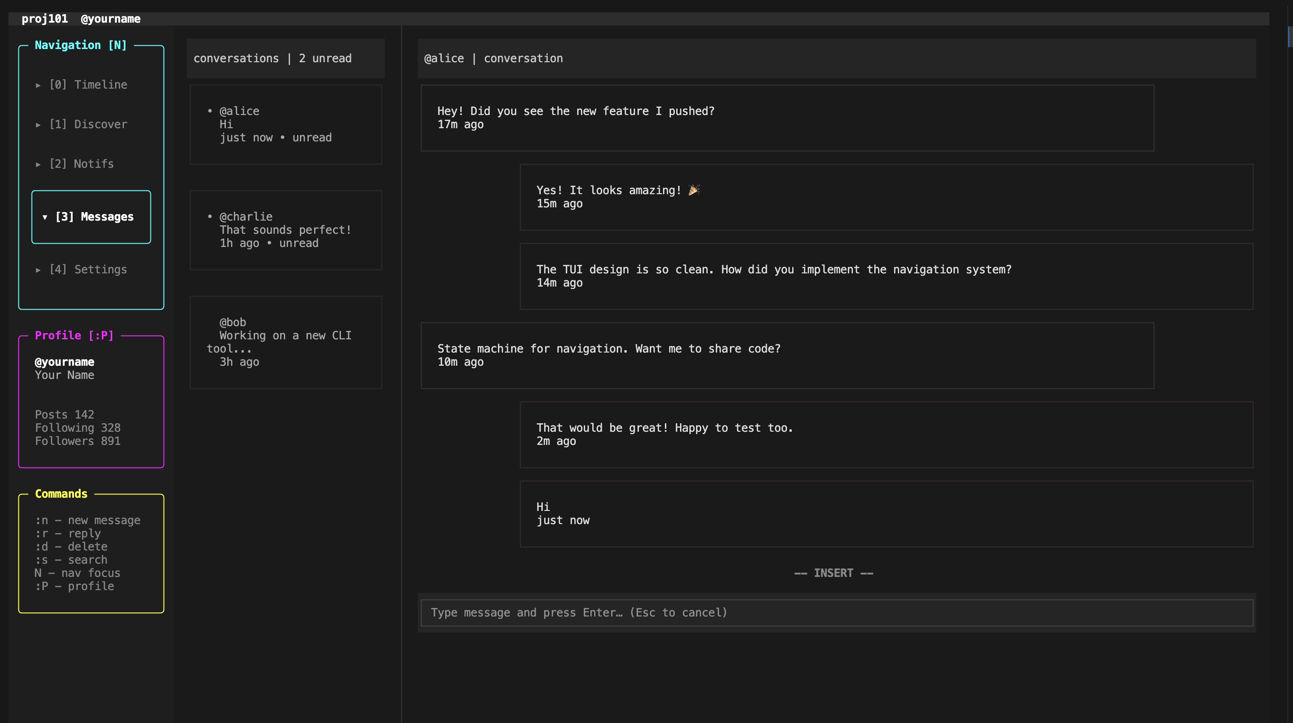This screenshot has width=1293, height=723.
Task: Select the 'State machine for navigation' message
Action: point(787,355)
